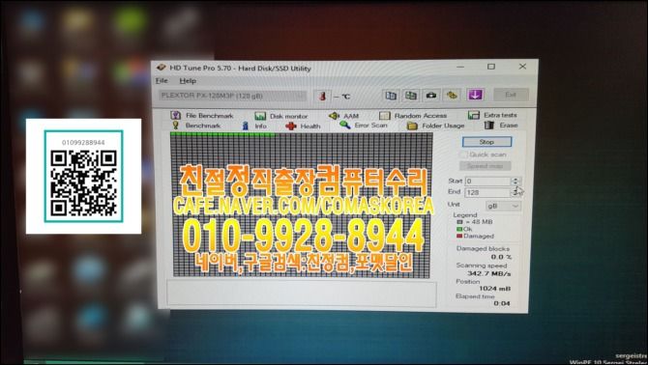
Task: Switch to the Disk monitor tab
Action: pyautogui.click(x=281, y=116)
